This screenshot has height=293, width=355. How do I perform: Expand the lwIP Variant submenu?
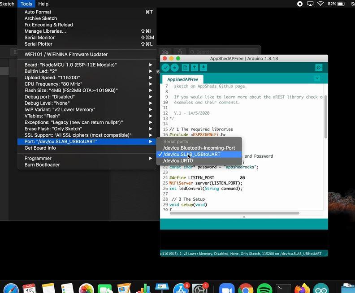click(87, 109)
